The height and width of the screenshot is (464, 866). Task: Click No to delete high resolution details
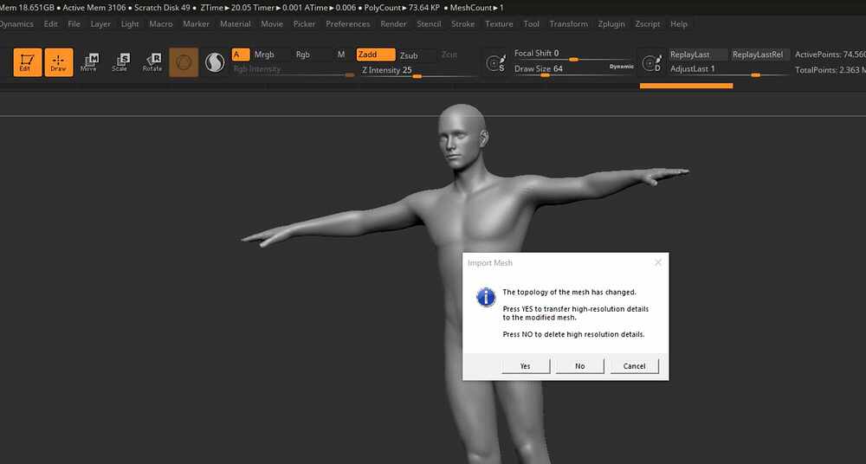pos(580,365)
